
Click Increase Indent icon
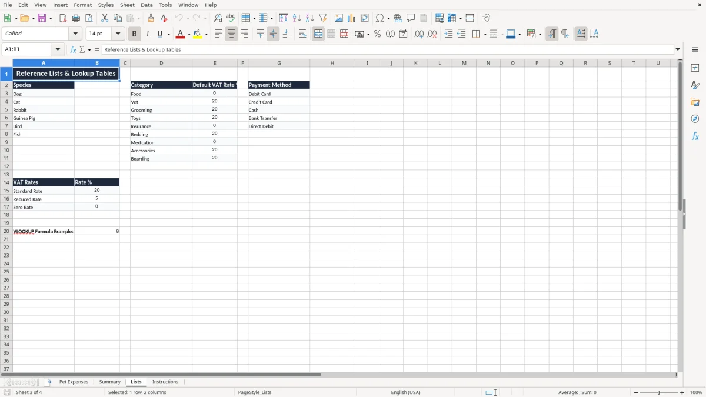tap(448, 34)
